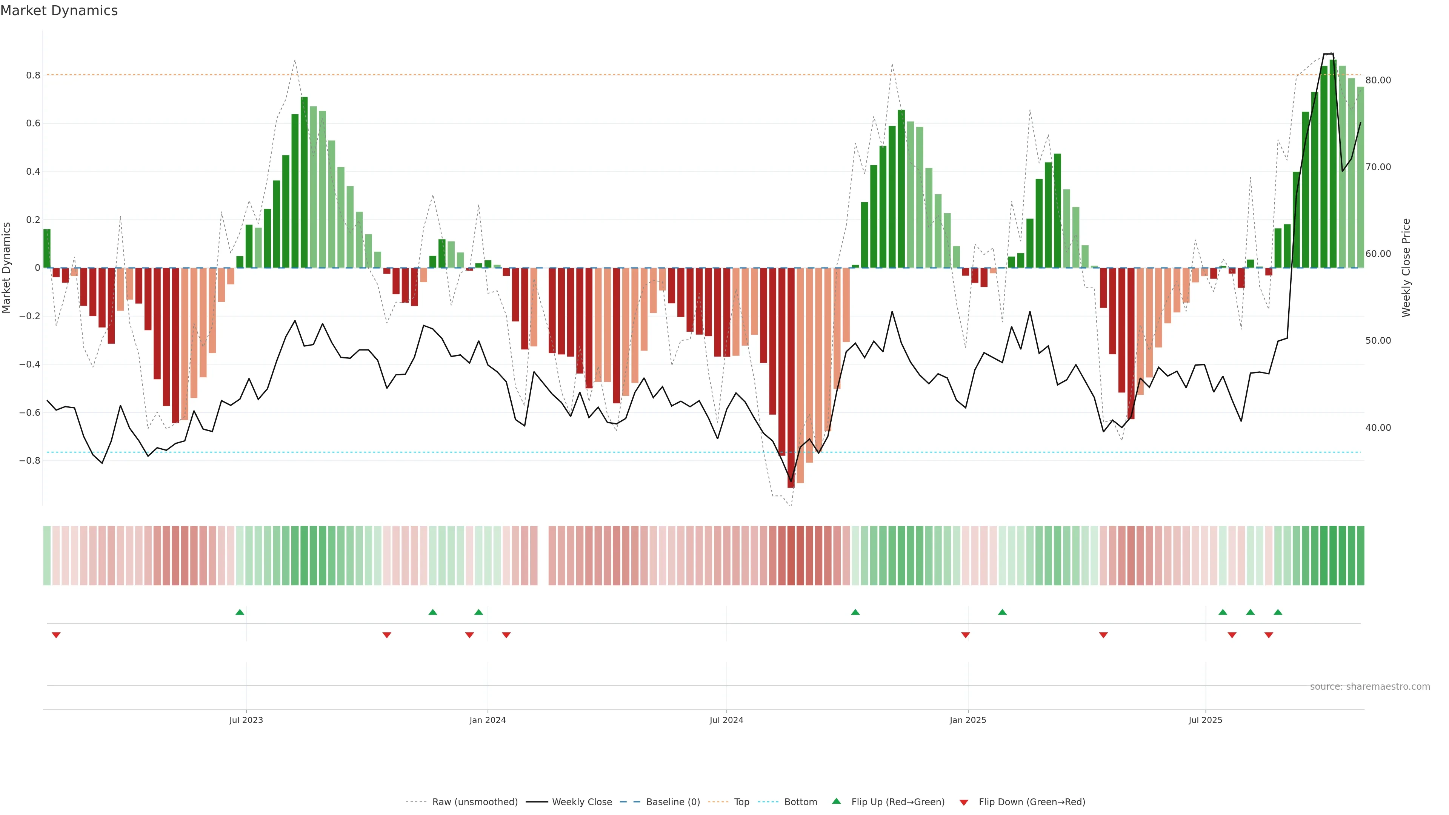Click the Jul 2024 x-axis label
The image size is (1449, 815).
[x=726, y=720]
